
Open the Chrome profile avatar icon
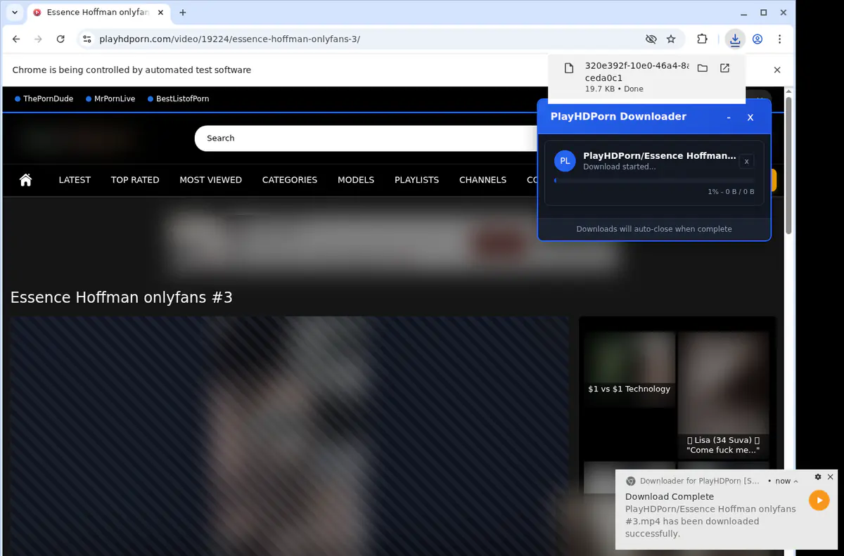point(757,39)
